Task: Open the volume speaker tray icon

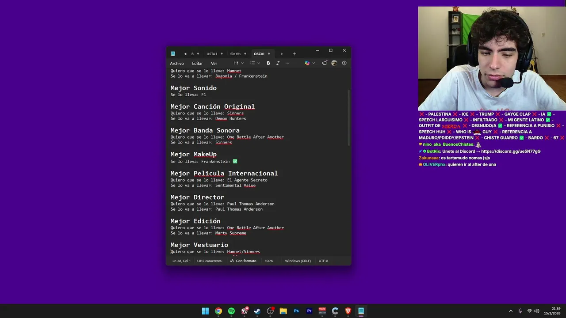Action: point(537,311)
